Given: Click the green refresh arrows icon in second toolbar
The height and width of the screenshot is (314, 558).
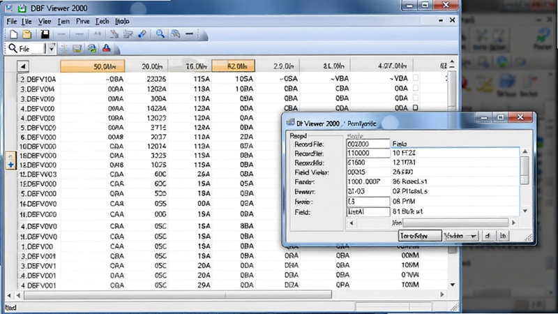Looking at the screenshot, I should pyautogui.click(x=92, y=48).
